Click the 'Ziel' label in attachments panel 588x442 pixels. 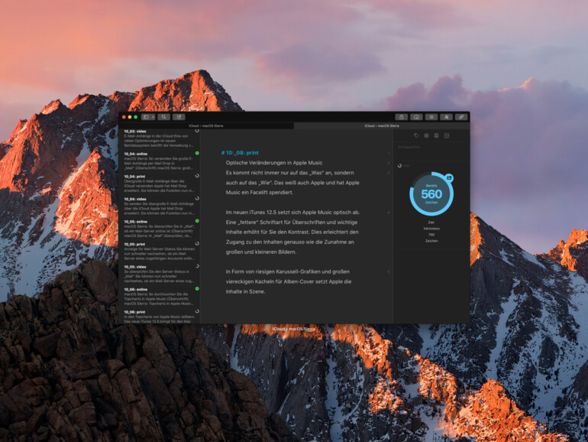(406, 166)
